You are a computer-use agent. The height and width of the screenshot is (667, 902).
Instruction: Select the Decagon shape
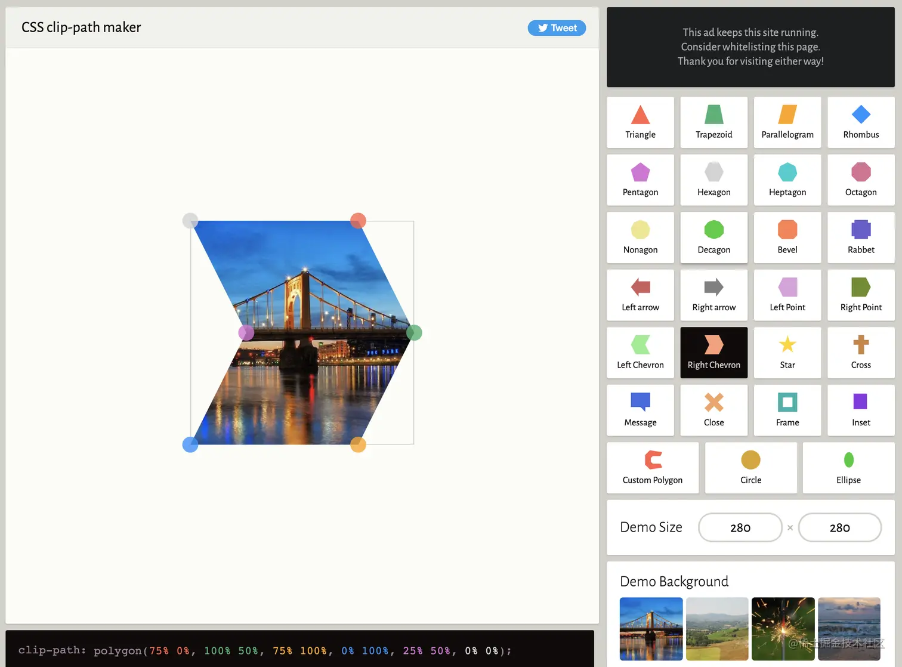click(713, 237)
